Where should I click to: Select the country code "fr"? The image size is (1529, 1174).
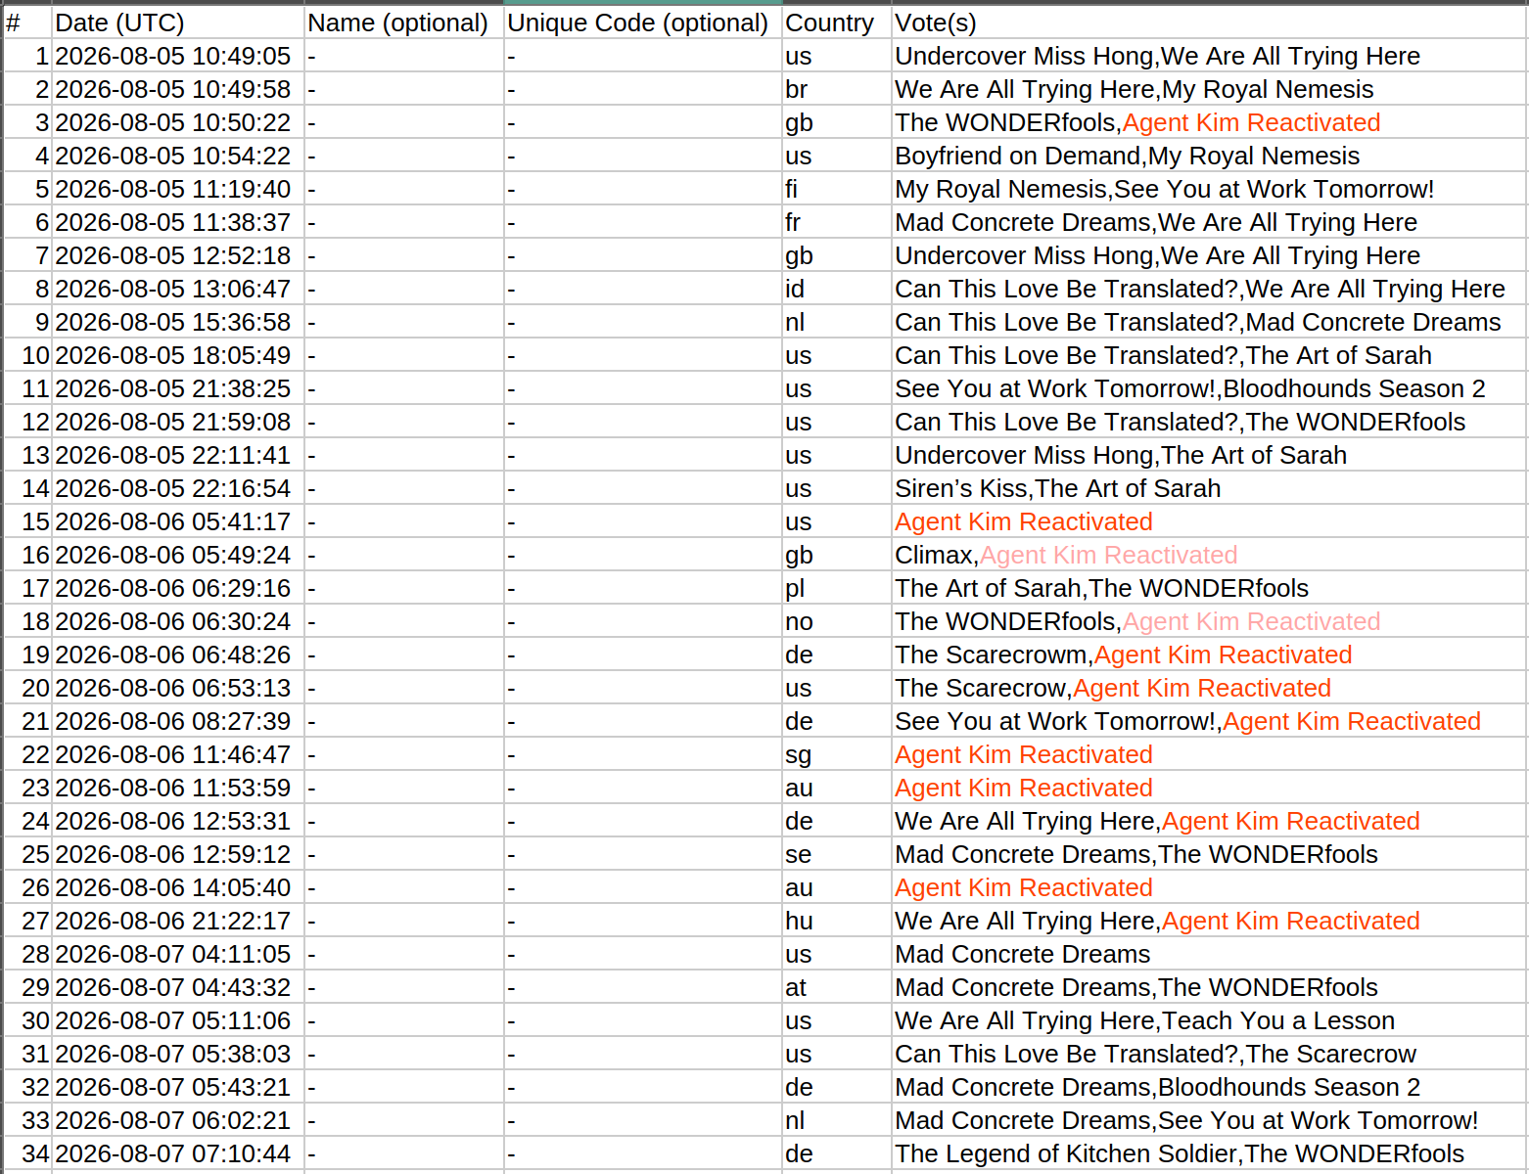(837, 222)
